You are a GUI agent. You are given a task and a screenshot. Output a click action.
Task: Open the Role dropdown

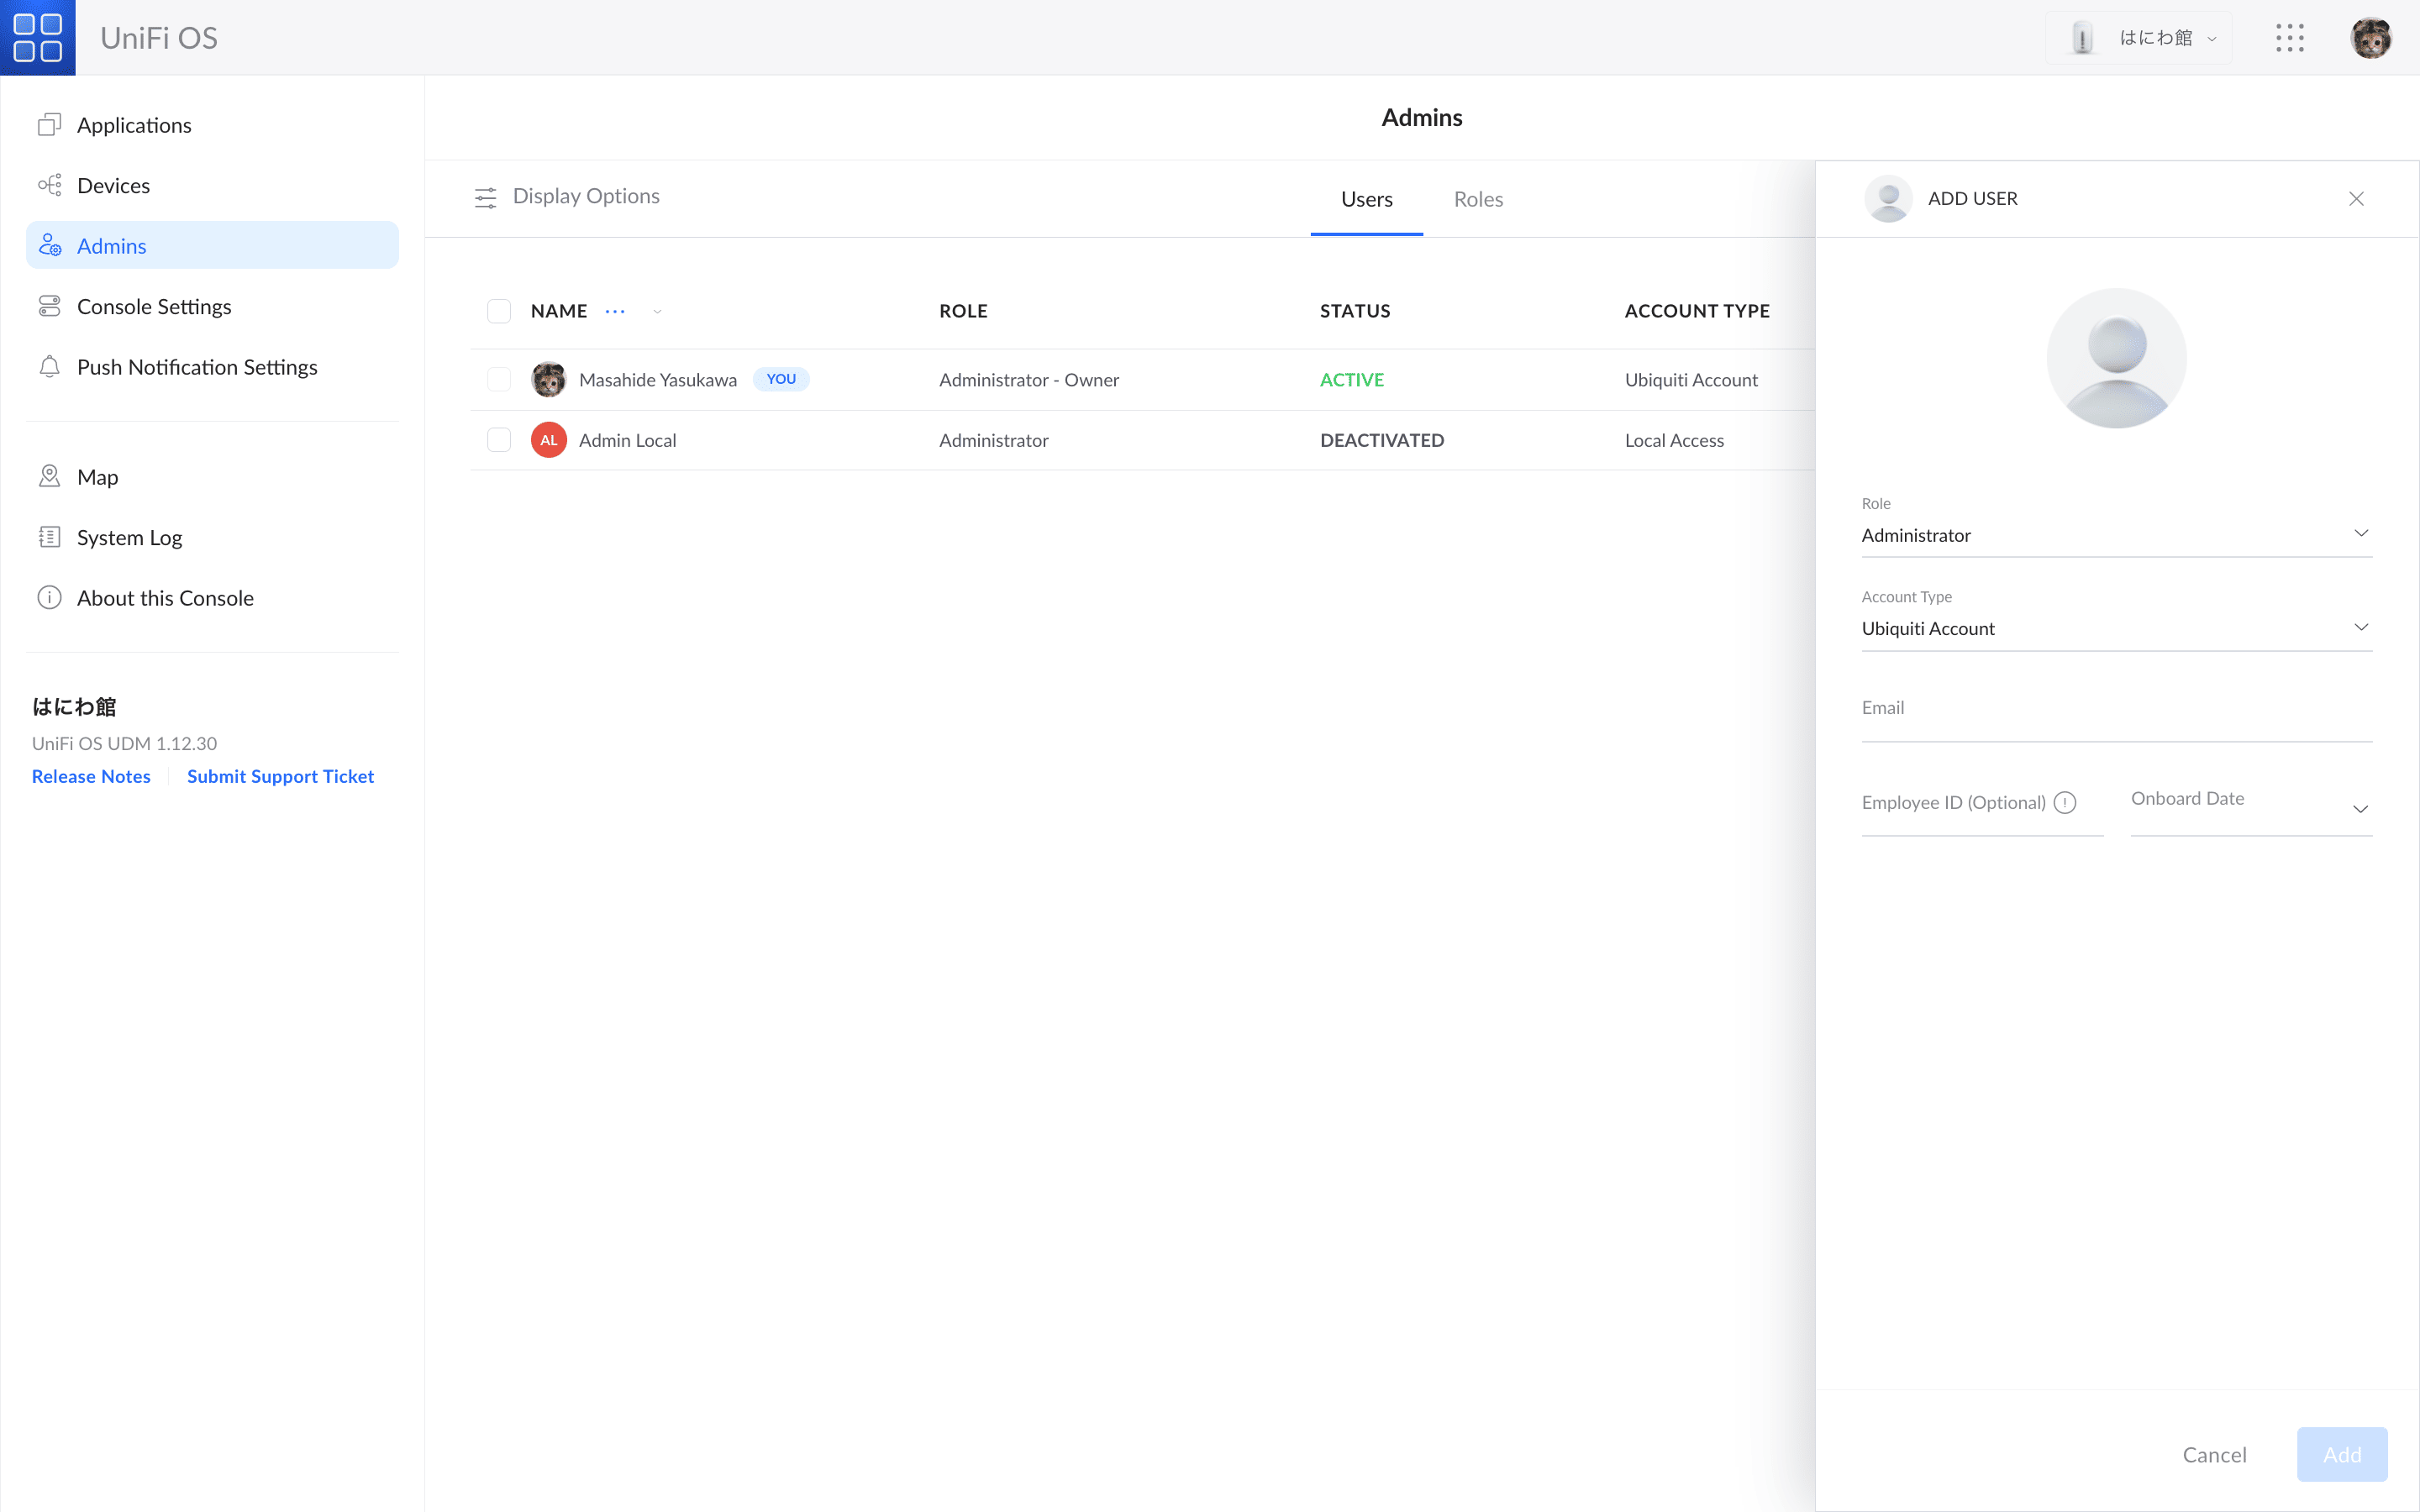[x=2116, y=534]
